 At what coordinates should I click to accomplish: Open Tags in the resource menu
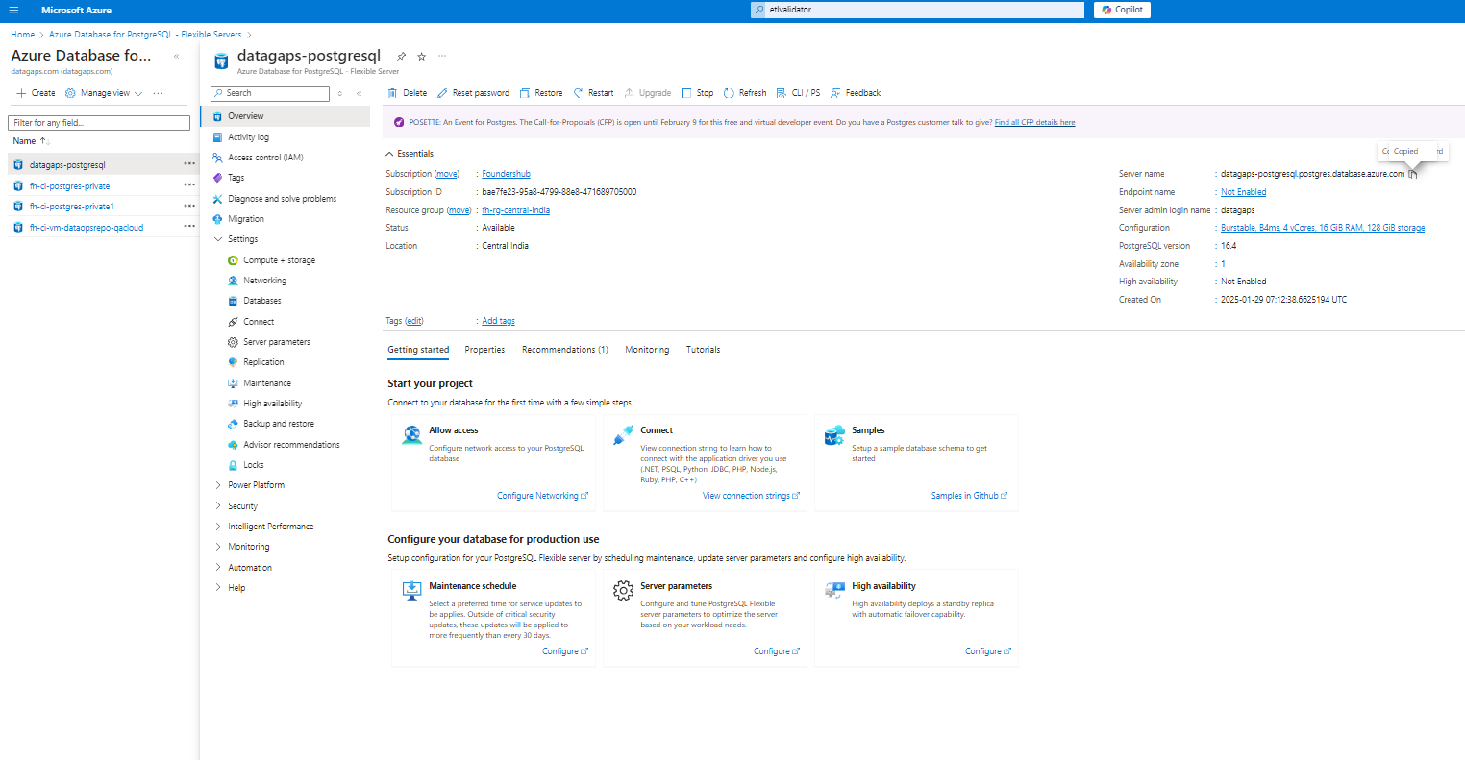coord(236,178)
